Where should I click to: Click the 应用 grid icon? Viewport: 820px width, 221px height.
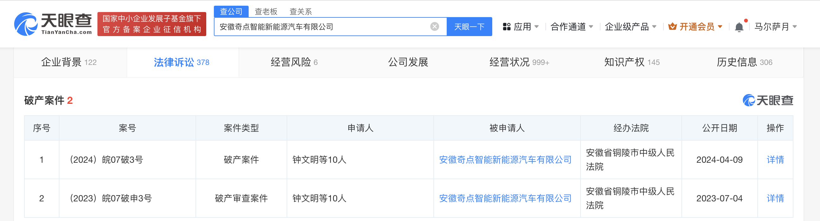click(506, 27)
